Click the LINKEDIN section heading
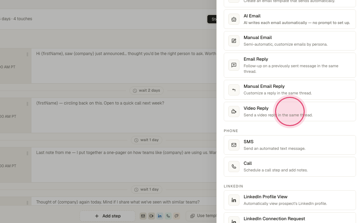 (234, 186)
